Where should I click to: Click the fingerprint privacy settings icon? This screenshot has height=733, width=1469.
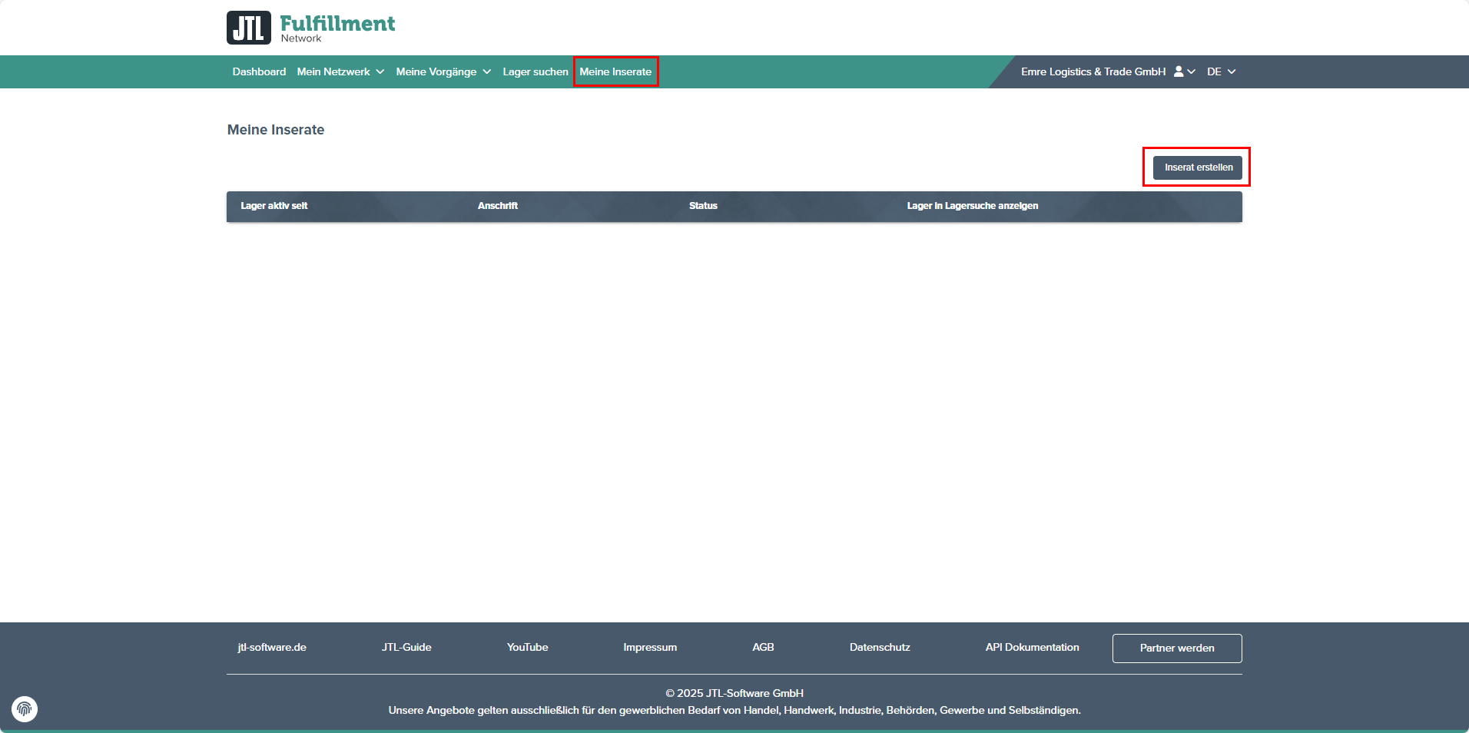pos(25,708)
